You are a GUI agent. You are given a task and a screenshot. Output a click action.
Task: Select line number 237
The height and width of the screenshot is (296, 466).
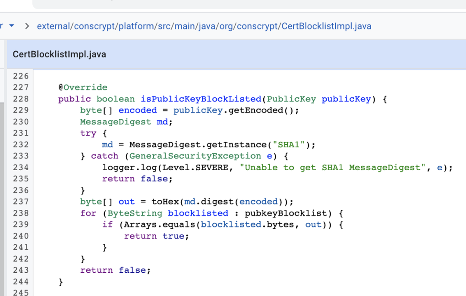coord(21,202)
